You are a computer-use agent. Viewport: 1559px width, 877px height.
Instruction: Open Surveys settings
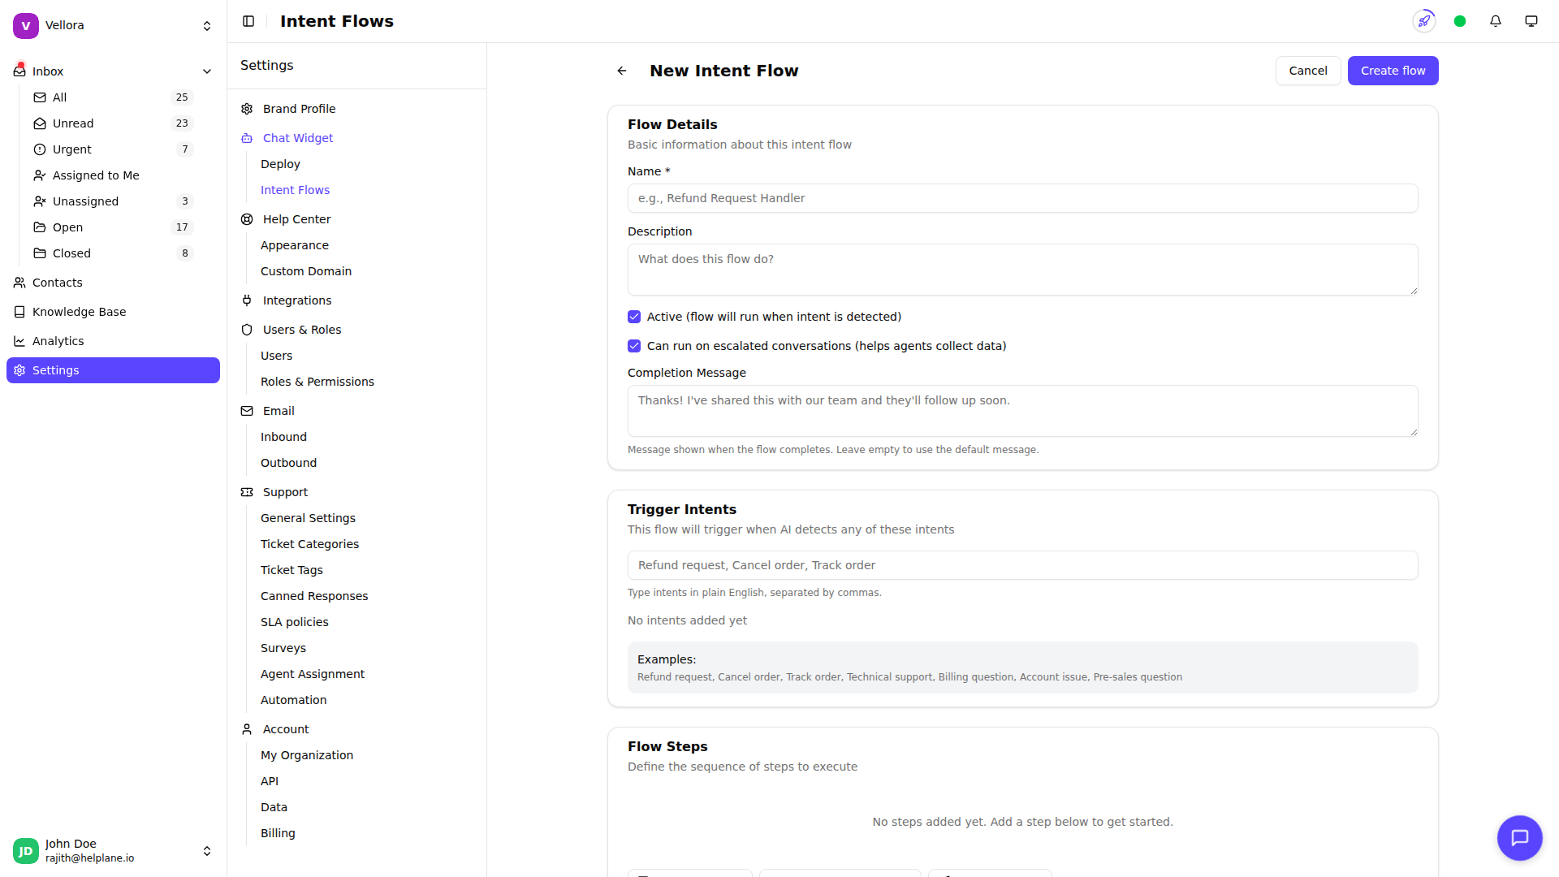[283, 648]
